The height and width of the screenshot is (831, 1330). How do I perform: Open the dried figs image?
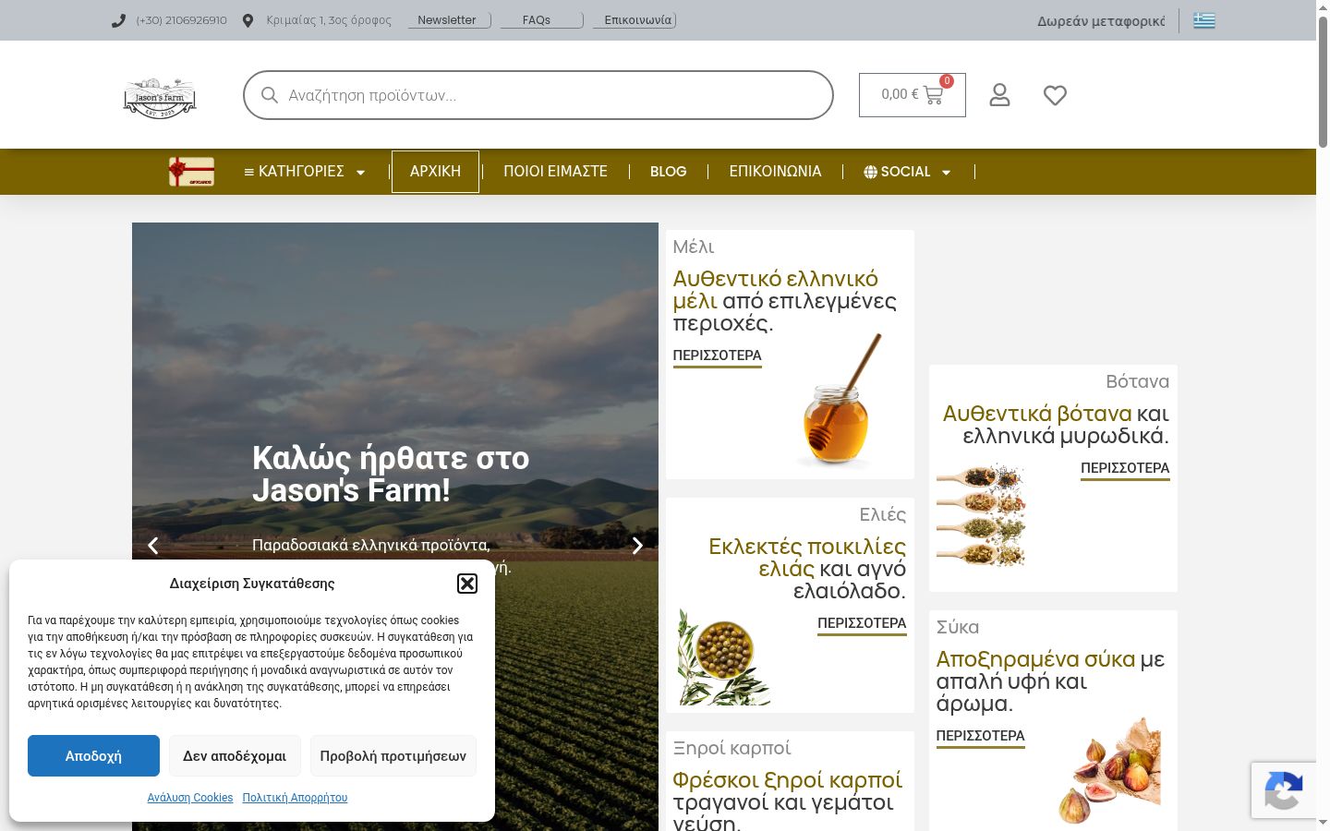[1109, 770]
